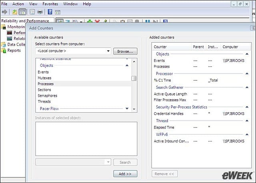This screenshot has width=256, height=183.
Task: Collapse the Objects group in available counters
Action: point(127,66)
